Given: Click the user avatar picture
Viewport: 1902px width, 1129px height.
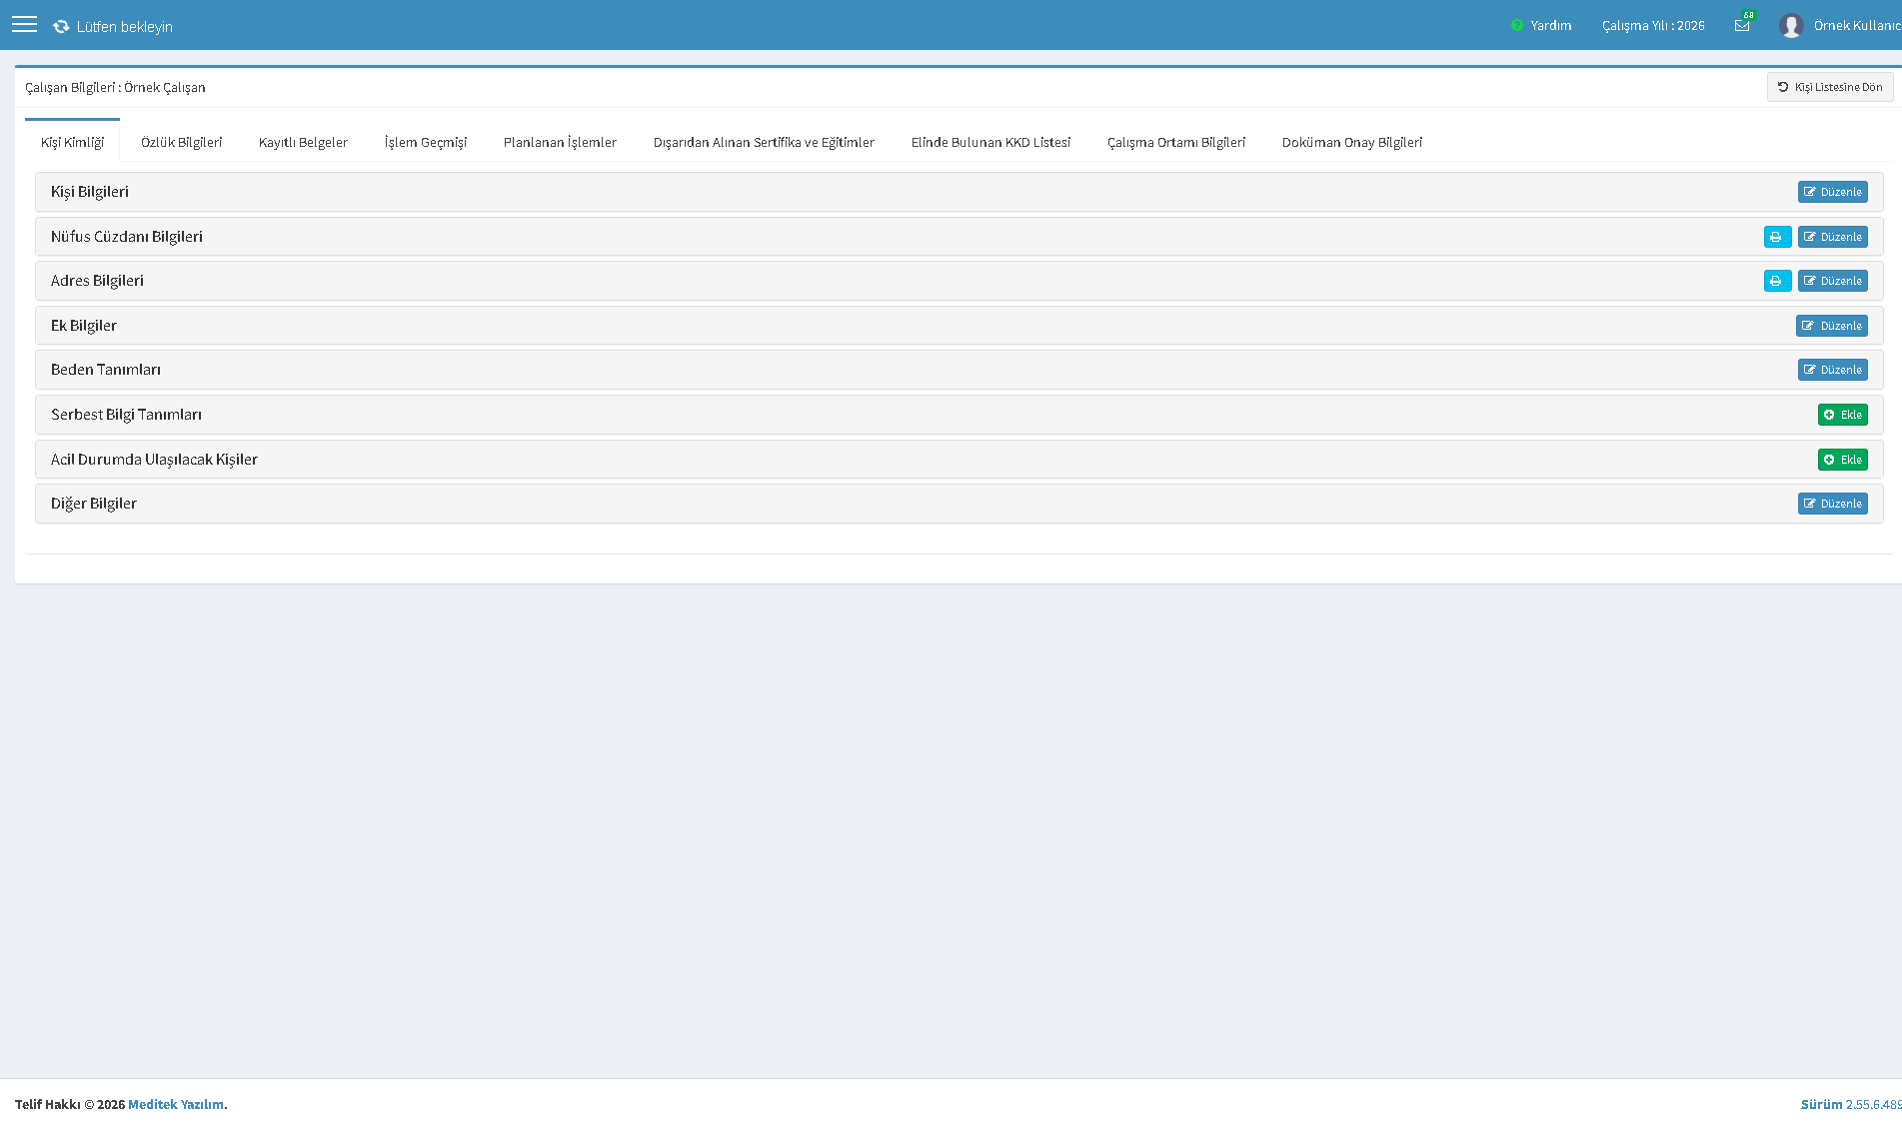Looking at the screenshot, I should tap(1791, 26).
